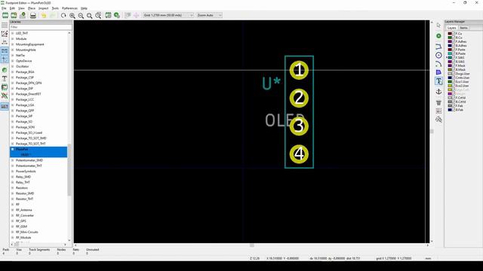This screenshot has height=271, width=483.
Task: Choose the footprint anchor tool
Action: pyautogui.click(x=438, y=92)
